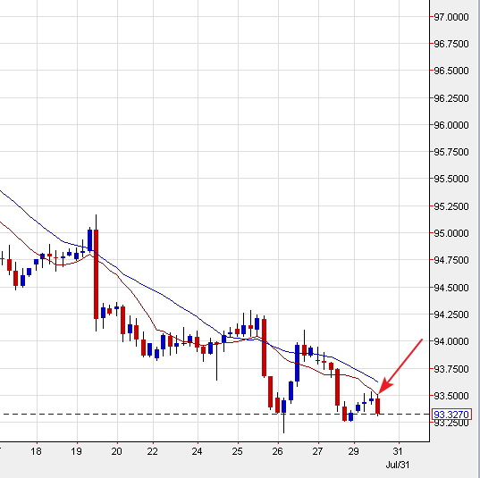This screenshot has width=480, height=478.
Task: Click the 94.2500 price axis label
Action: tap(451, 314)
